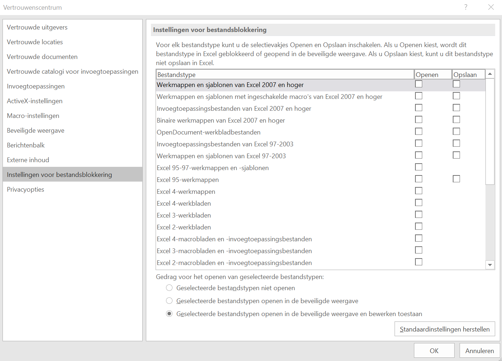Check Openen for macro-enabled Excel 2007 workbooks
This screenshot has height=361, width=502.
419,96
